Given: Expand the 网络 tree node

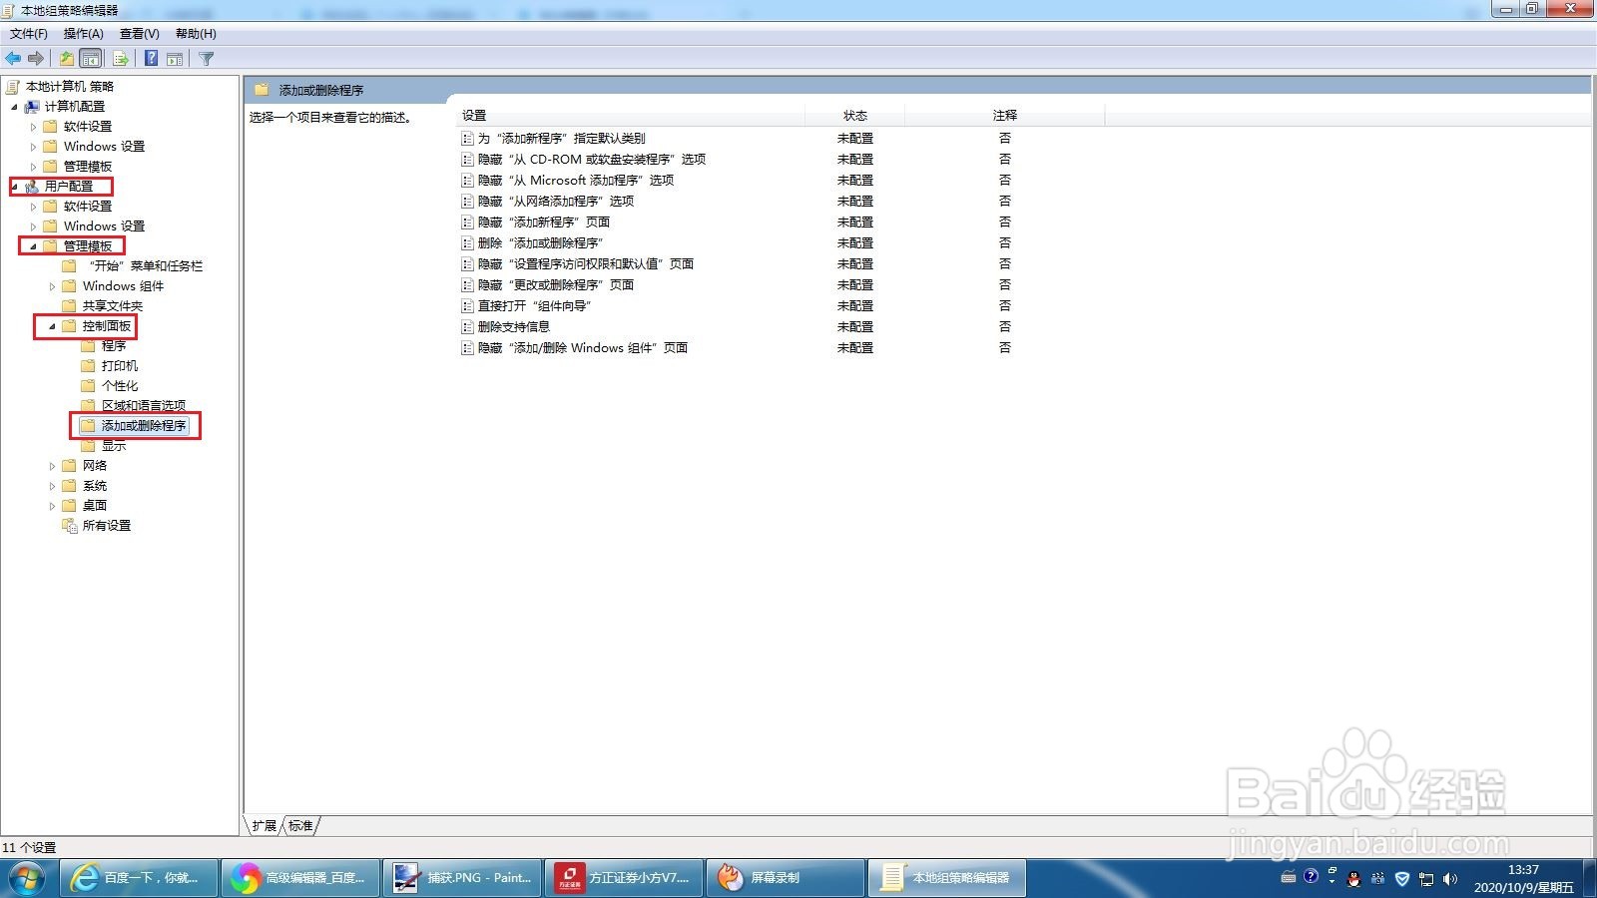Looking at the screenshot, I should pos(52,466).
